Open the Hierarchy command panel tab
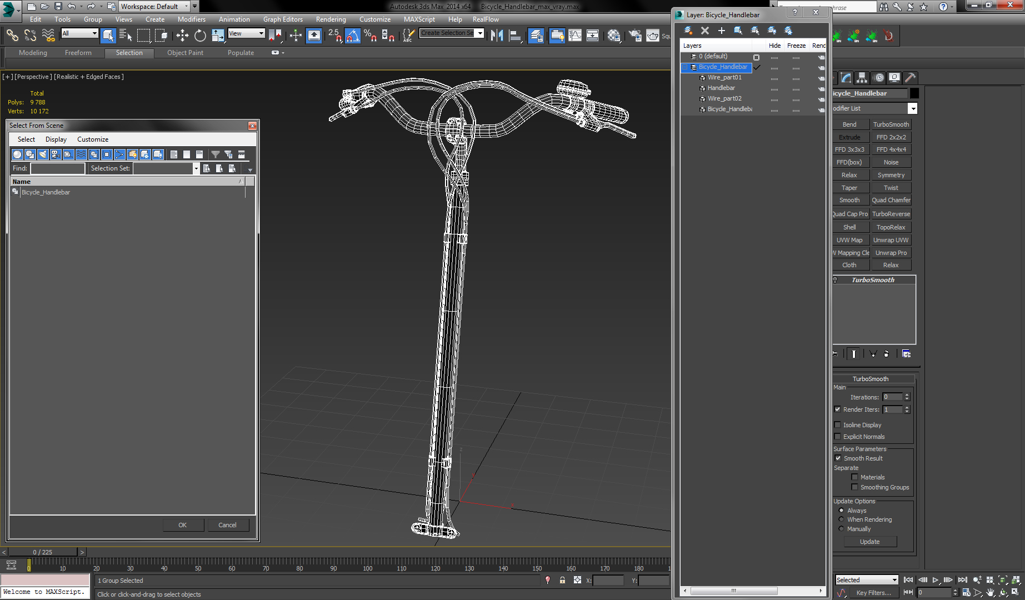Image resolution: width=1025 pixels, height=600 pixels. (862, 78)
